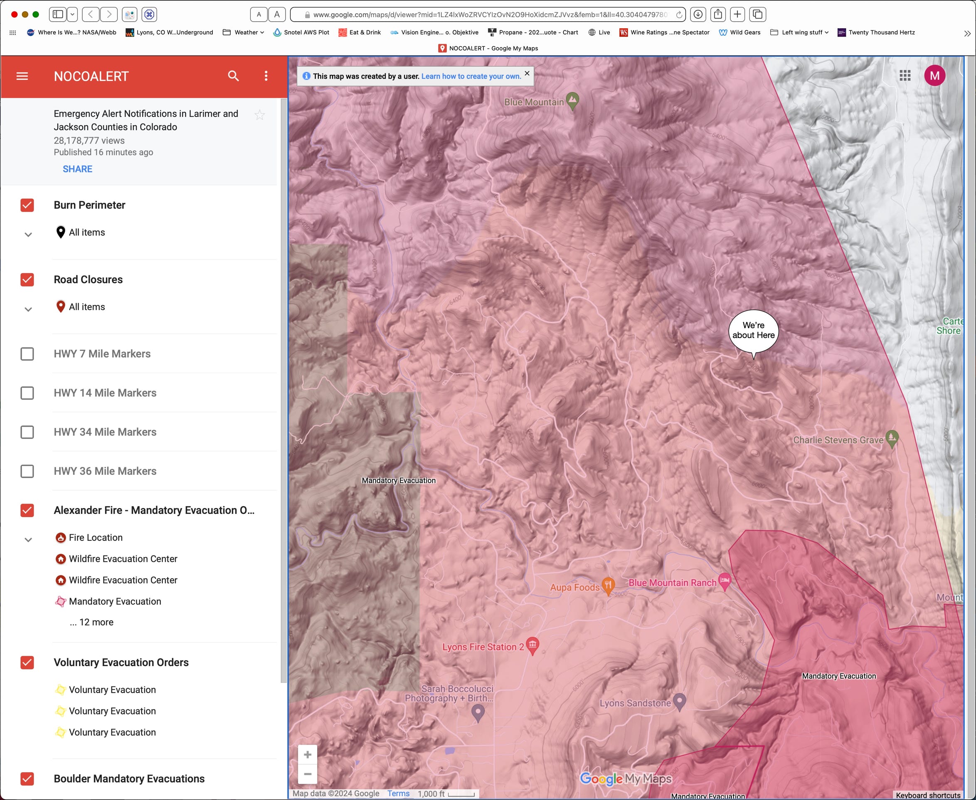Image resolution: width=976 pixels, height=800 pixels.
Task: Open Learn how to create your own link
Action: tap(471, 76)
